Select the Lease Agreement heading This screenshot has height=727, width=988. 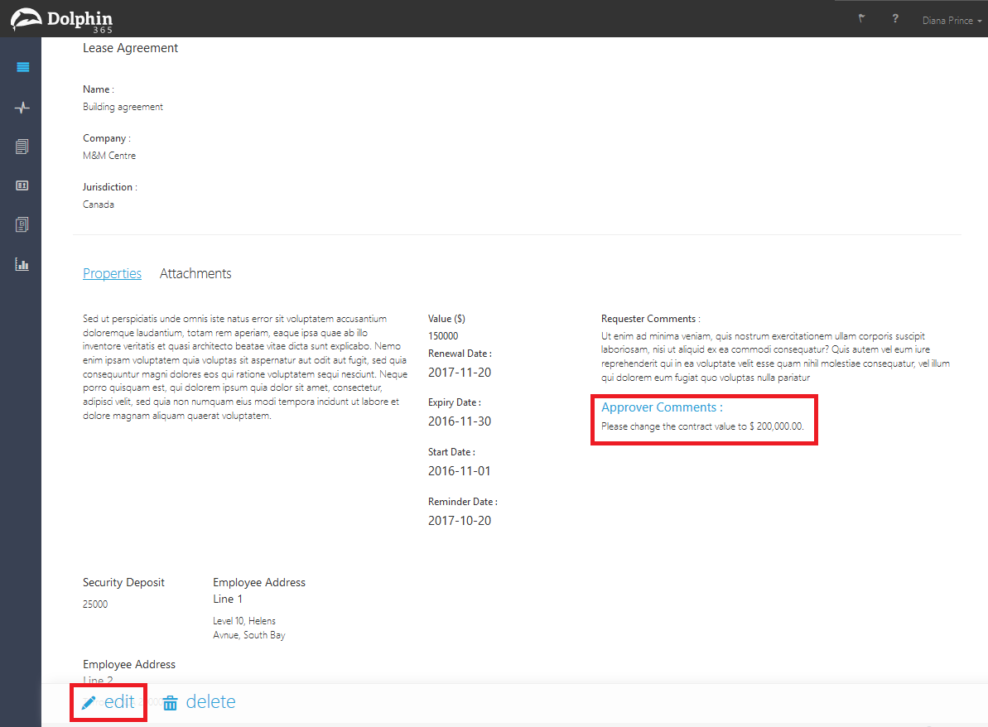coord(130,49)
